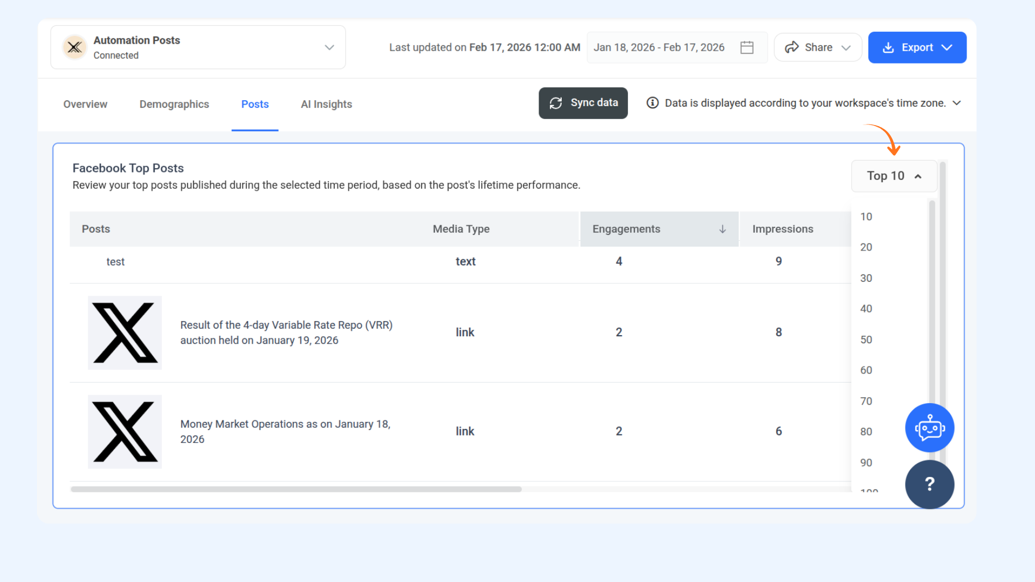1035x582 pixels.
Task: Click the Jan 18 - Feb 17 date range field
Action: [x=659, y=47]
